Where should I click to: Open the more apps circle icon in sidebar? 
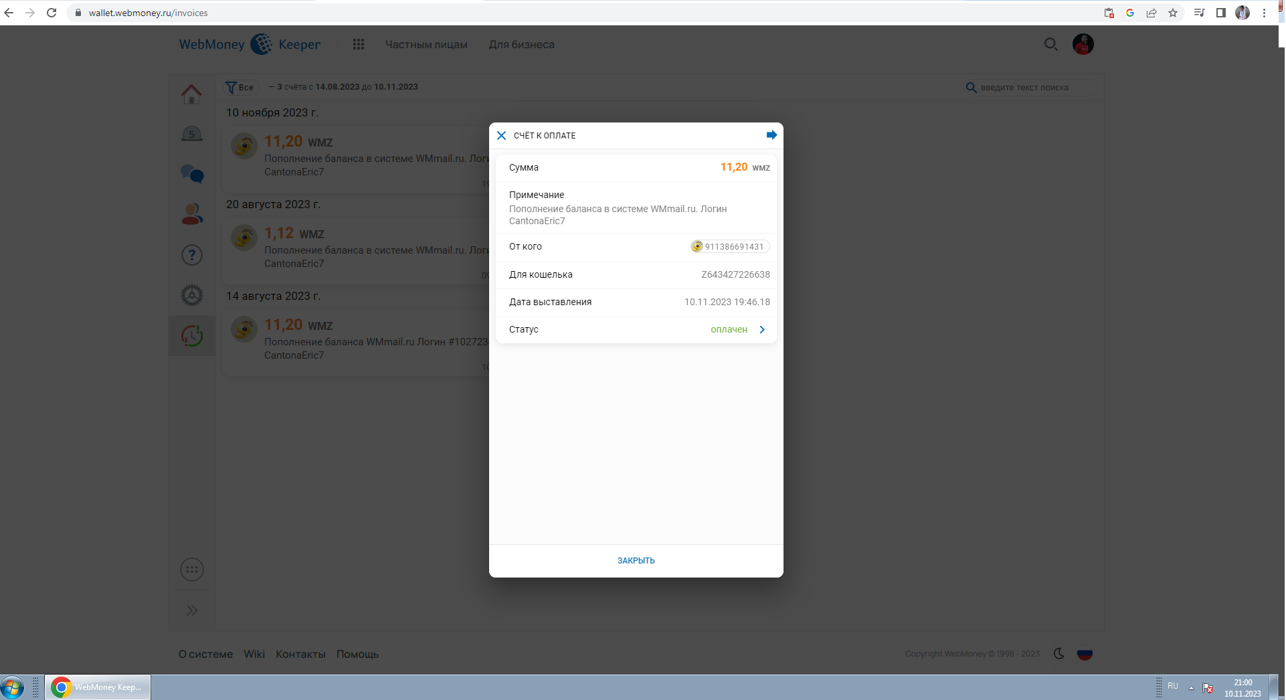pyautogui.click(x=192, y=570)
